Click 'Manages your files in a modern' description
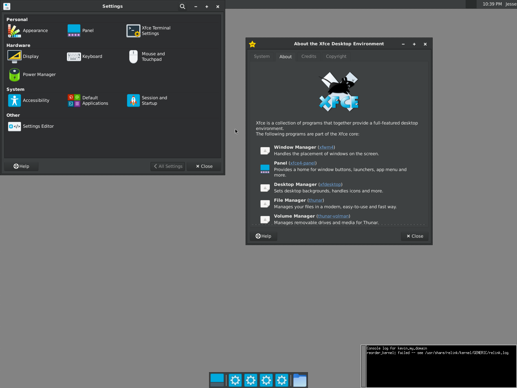 (x=335, y=207)
